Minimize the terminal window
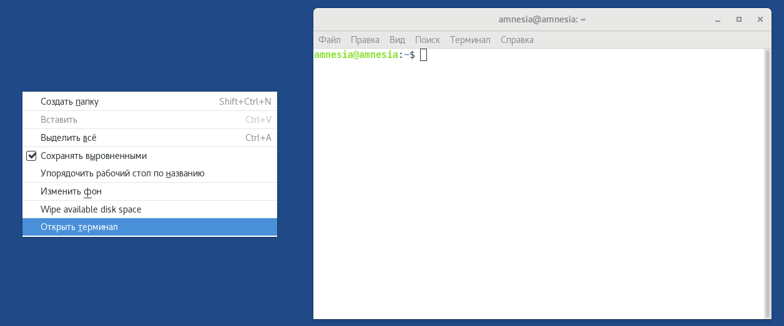This screenshot has height=326, width=784. tap(718, 19)
